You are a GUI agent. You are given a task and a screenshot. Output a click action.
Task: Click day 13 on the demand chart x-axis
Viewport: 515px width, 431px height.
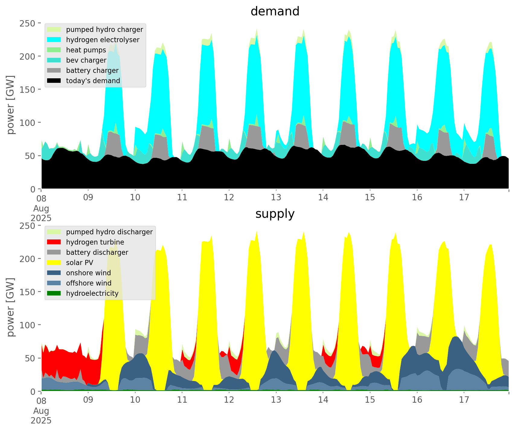click(276, 198)
